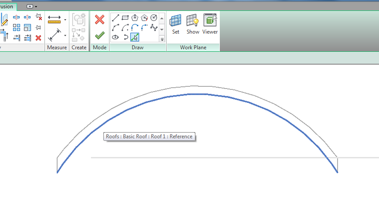This screenshot has width=379, height=222.
Task: Open the Workplane Viewer
Action: click(210, 24)
